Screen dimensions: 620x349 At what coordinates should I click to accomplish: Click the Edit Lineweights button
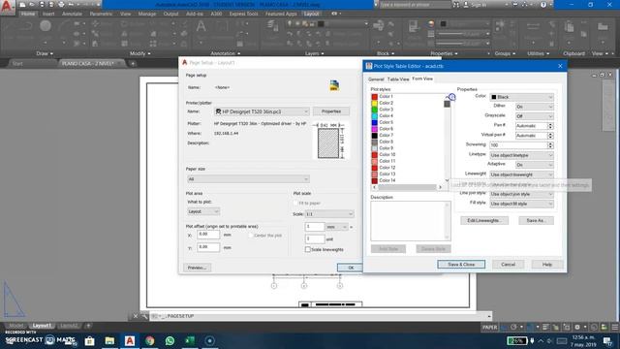tap(484, 220)
